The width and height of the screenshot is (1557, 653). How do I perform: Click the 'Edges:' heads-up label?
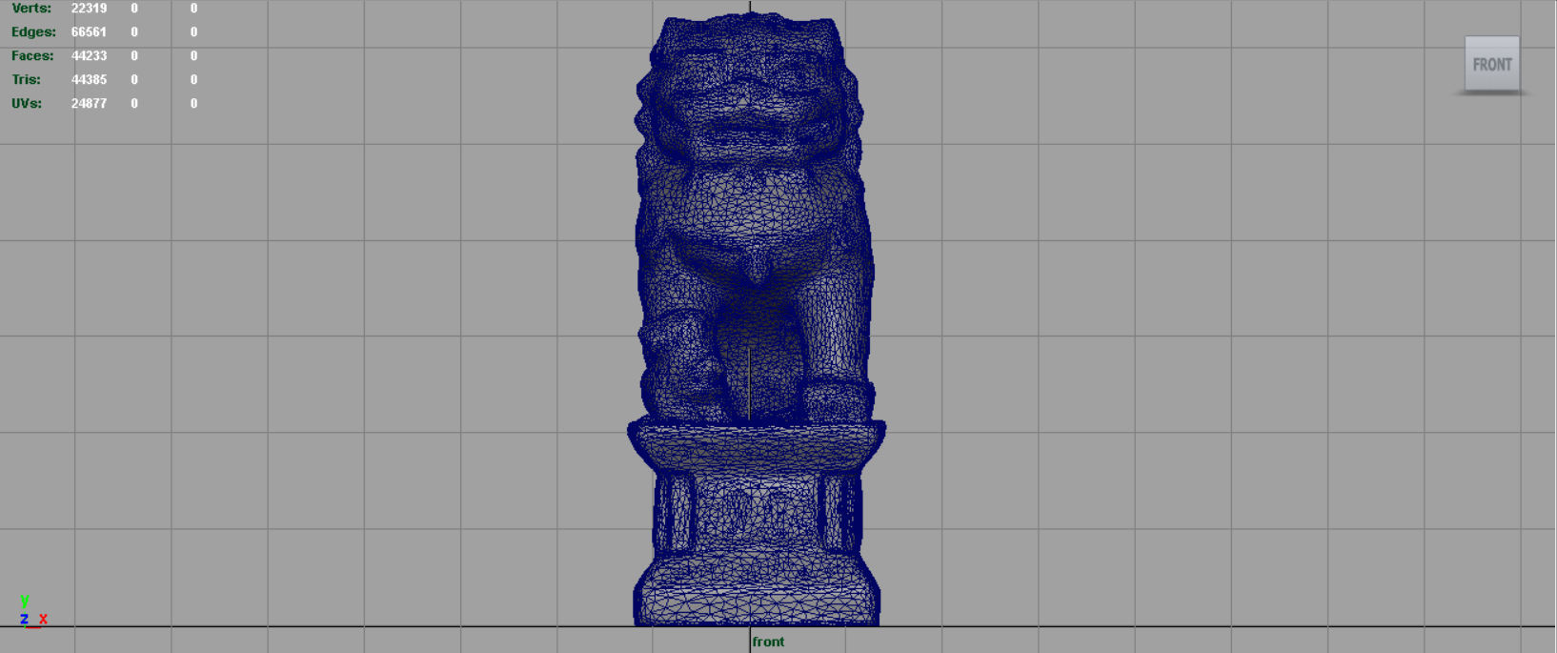pyautogui.click(x=33, y=31)
